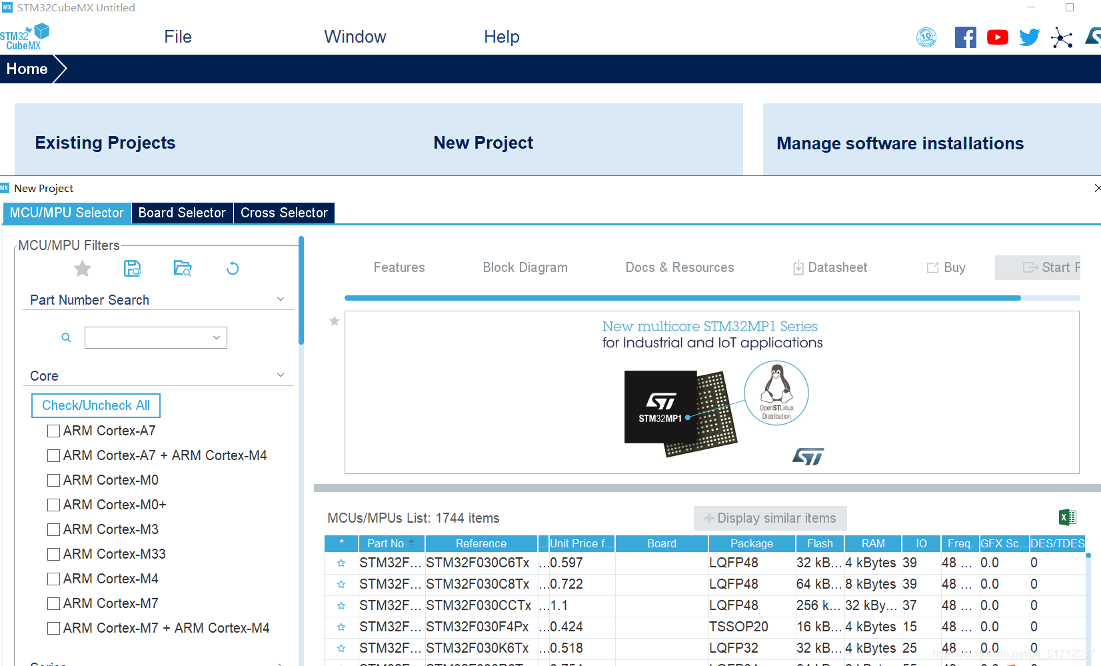This screenshot has height=666, width=1101.
Task: Click the Buy external link button
Action: tap(946, 267)
